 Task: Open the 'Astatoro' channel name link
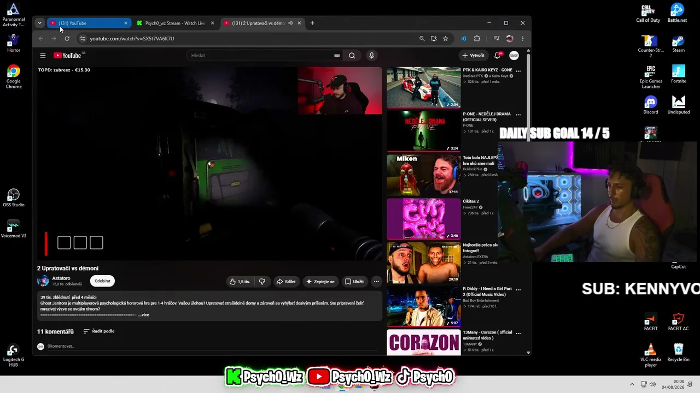point(61,278)
